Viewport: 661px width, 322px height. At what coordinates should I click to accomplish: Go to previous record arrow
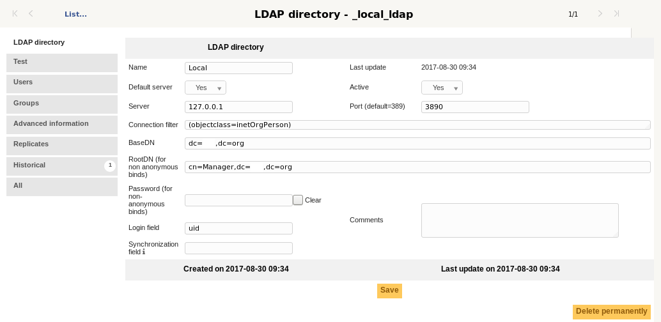point(31,13)
